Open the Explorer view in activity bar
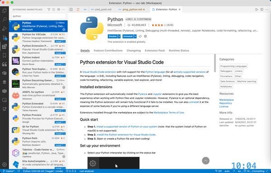This screenshot has width=271, height=173. 5,11
